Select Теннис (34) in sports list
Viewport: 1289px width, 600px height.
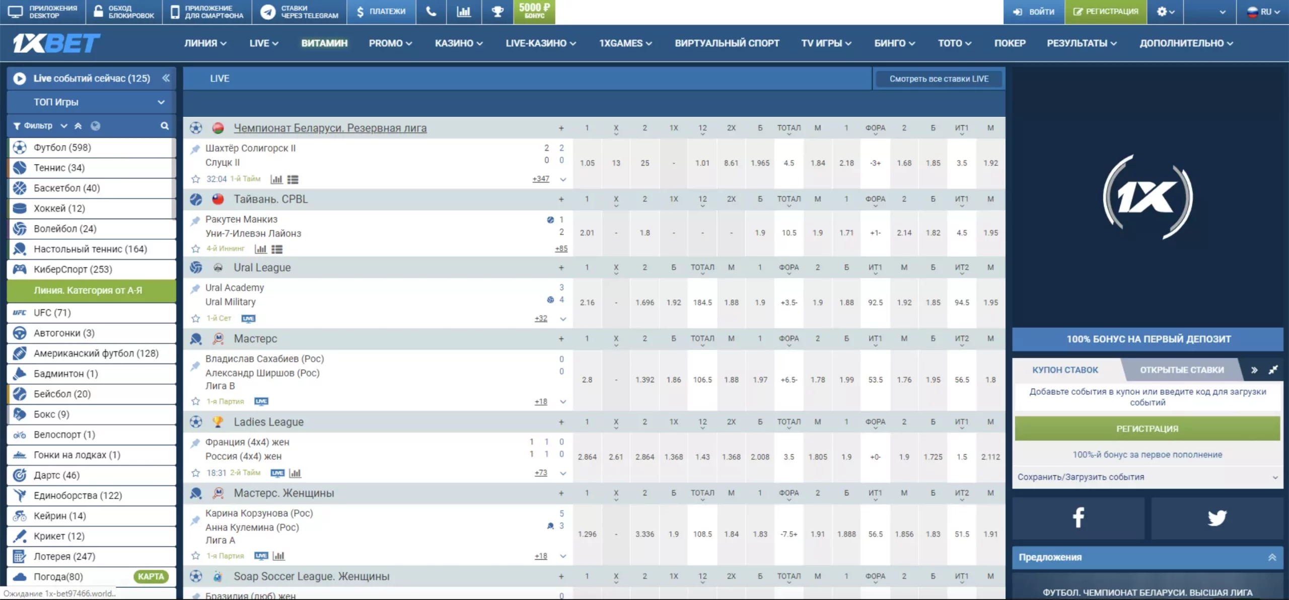(59, 167)
